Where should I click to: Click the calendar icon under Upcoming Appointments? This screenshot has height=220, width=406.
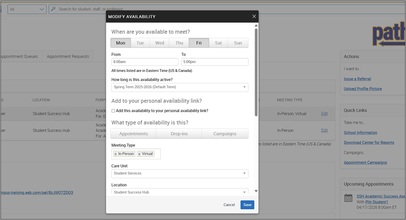point(348,198)
